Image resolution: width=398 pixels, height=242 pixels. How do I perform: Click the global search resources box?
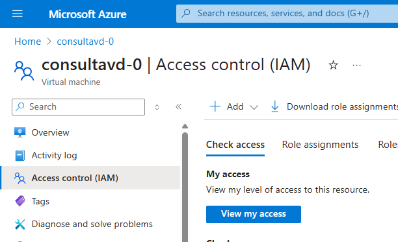[x=287, y=14]
